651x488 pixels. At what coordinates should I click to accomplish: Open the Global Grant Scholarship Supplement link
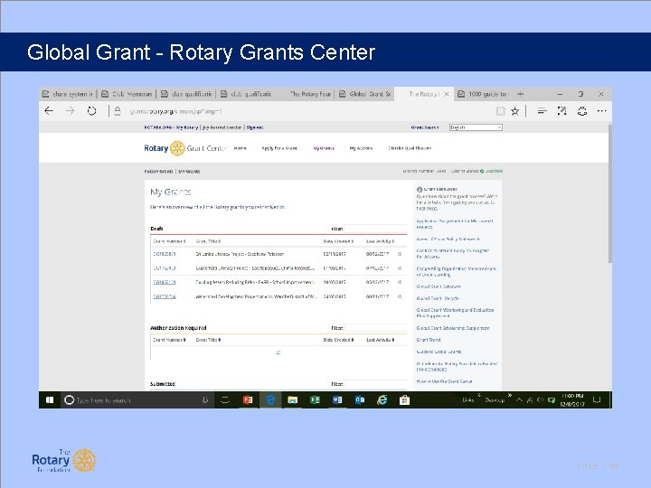point(453,328)
